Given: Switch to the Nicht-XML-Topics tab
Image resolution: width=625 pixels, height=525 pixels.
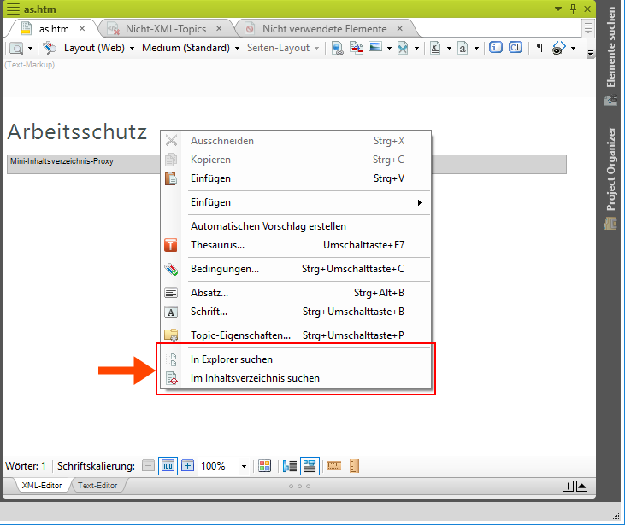Looking at the screenshot, I should [x=165, y=28].
